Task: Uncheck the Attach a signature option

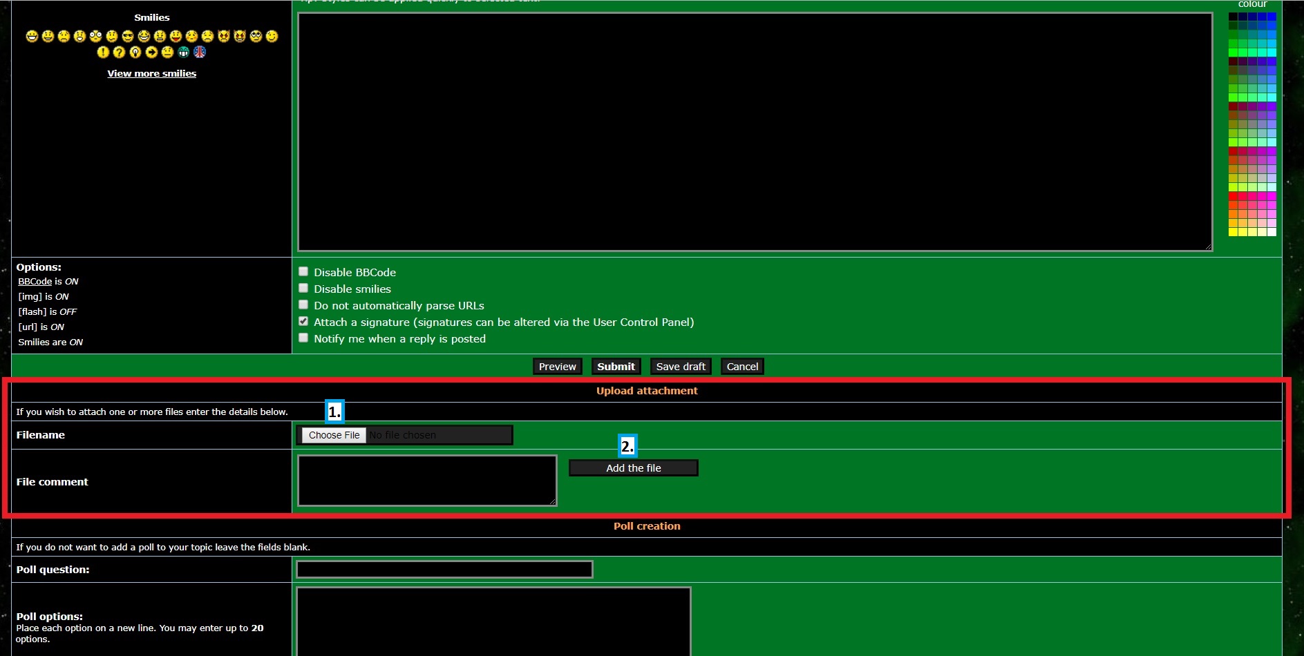Action: tap(303, 321)
